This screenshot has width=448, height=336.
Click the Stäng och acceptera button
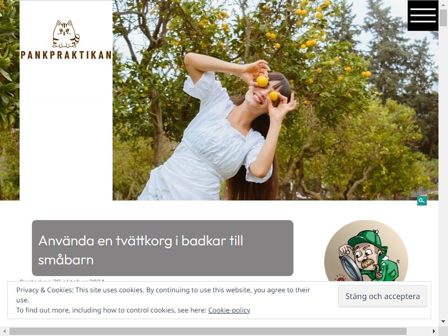point(382,296)
